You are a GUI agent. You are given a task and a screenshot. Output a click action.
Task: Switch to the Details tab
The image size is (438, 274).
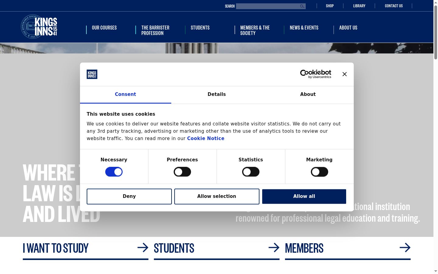(217, 94)
